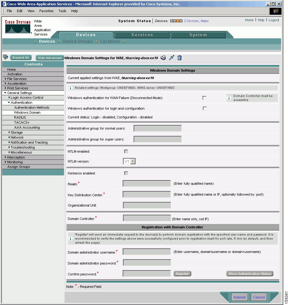Focus the Organizational Unit field

tap(147, 205)
